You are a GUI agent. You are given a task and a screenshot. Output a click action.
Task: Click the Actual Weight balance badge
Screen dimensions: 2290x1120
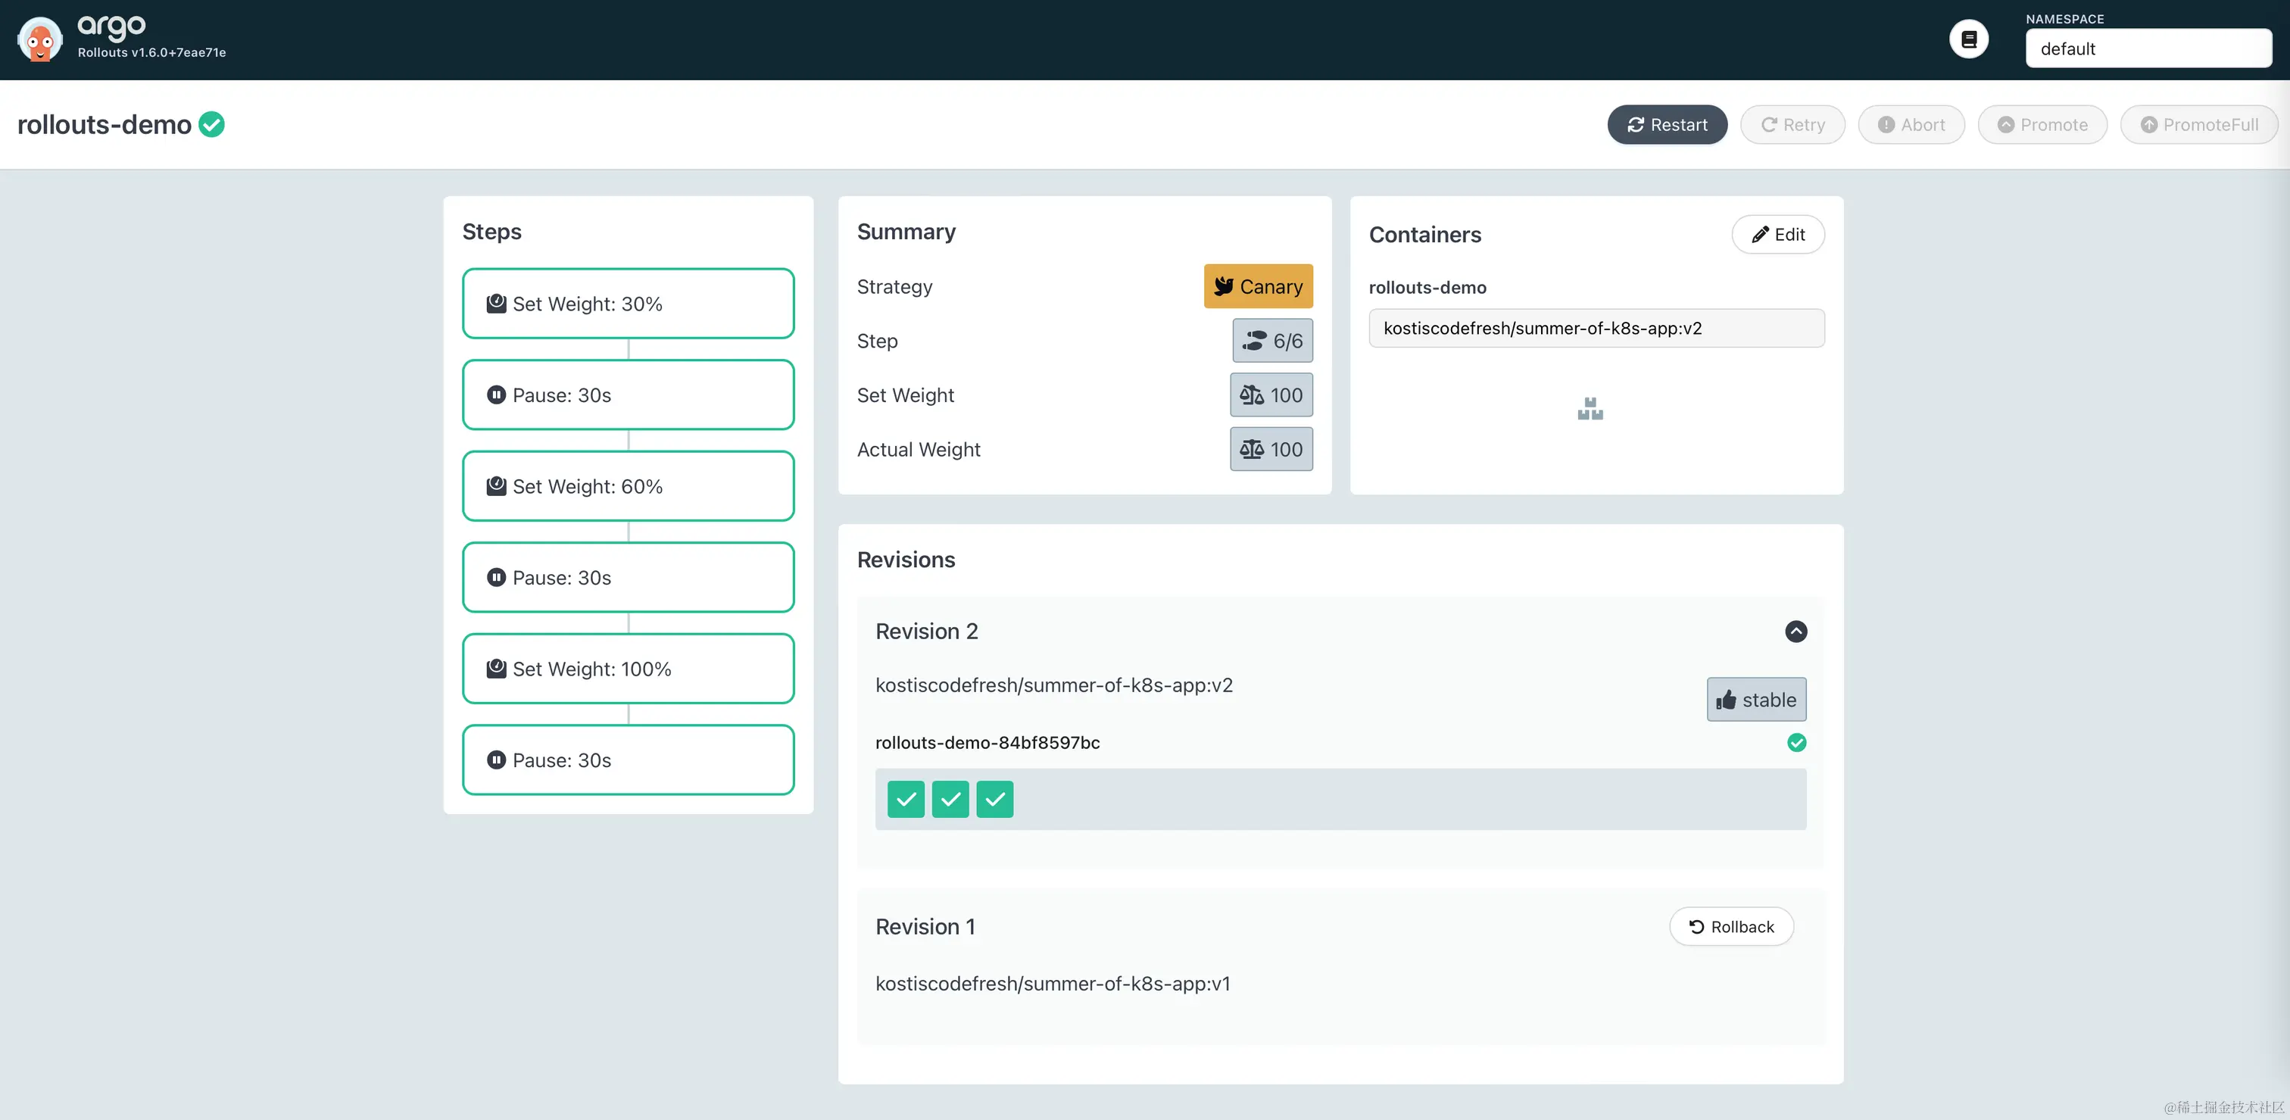pos(1271,449)
